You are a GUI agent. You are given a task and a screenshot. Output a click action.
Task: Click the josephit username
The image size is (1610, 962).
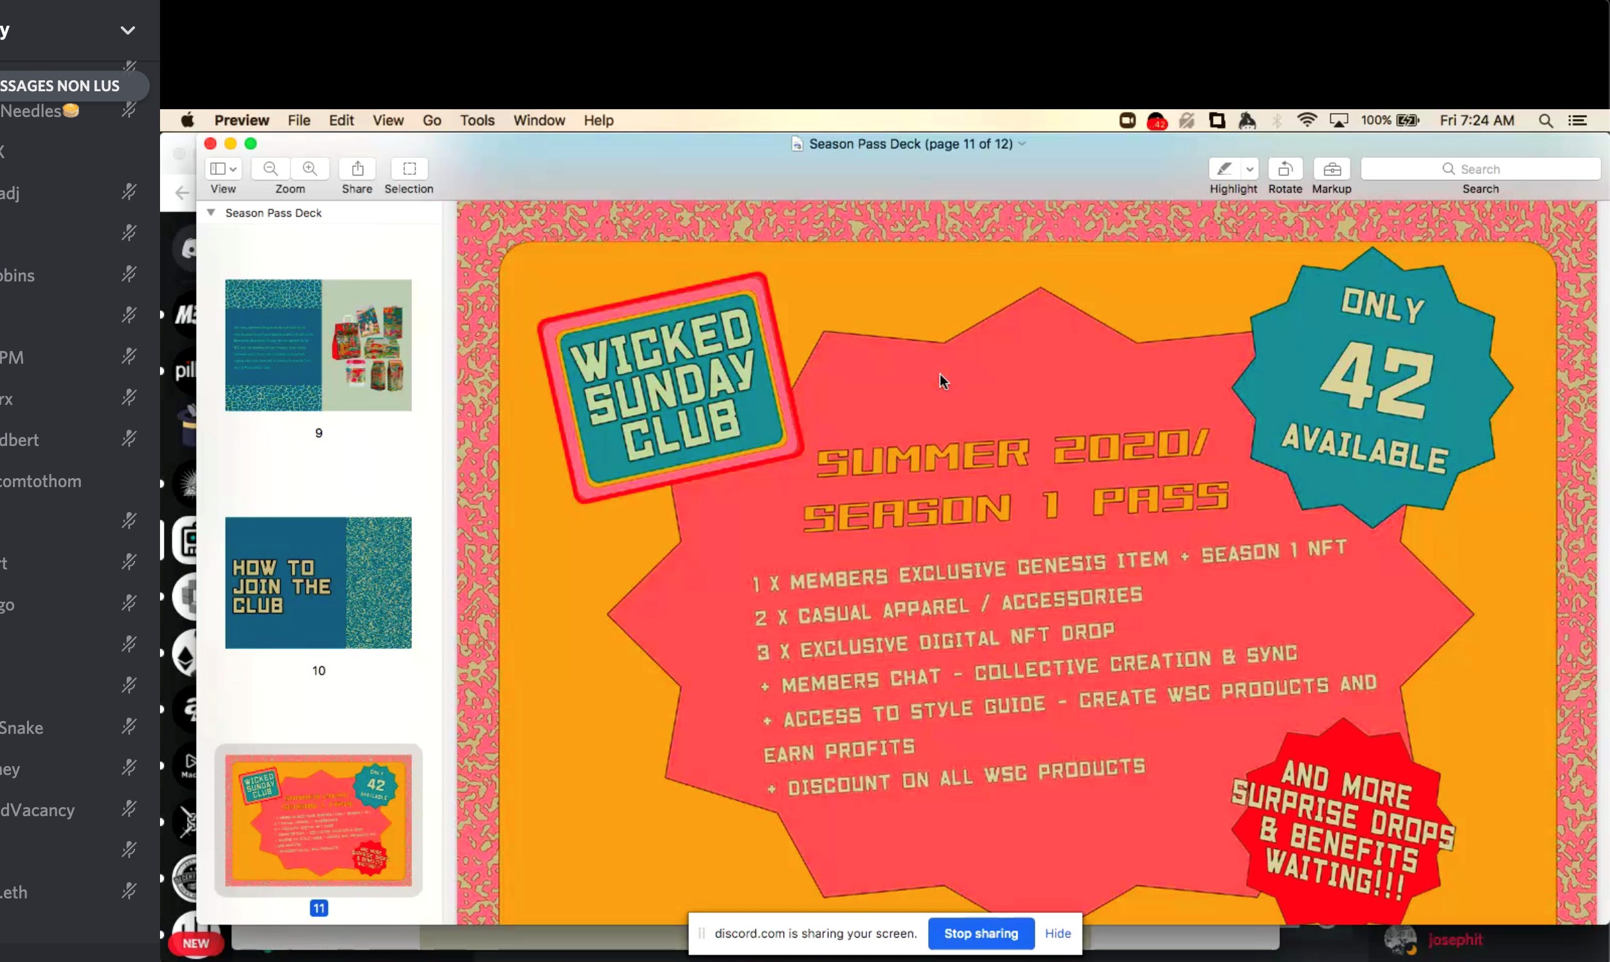pyautogui.click(x=1455, y=940)
